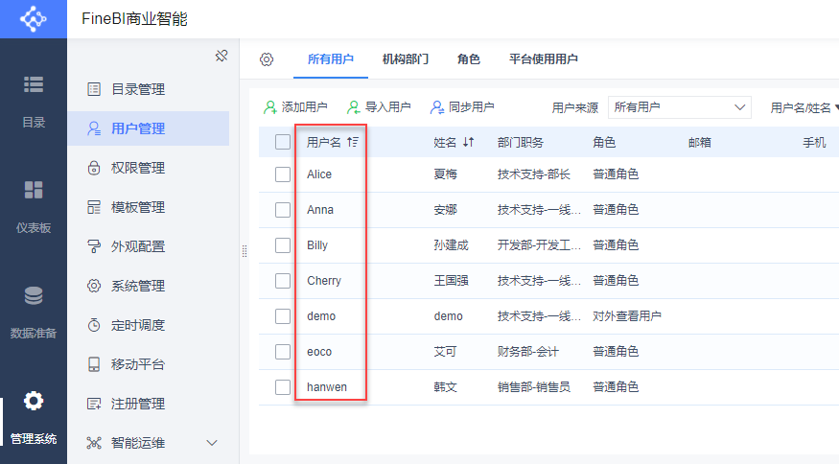Expand the 智能运维 menu chevron

(212, 443)
